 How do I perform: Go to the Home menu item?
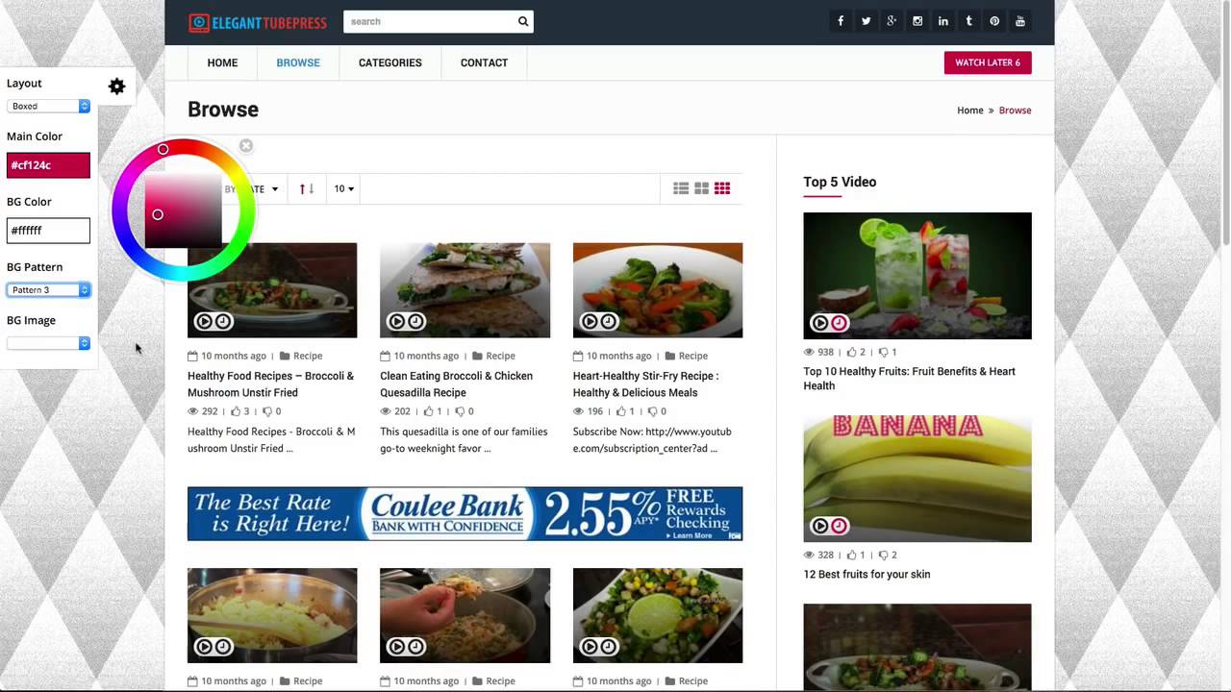[x=222, y=62]
